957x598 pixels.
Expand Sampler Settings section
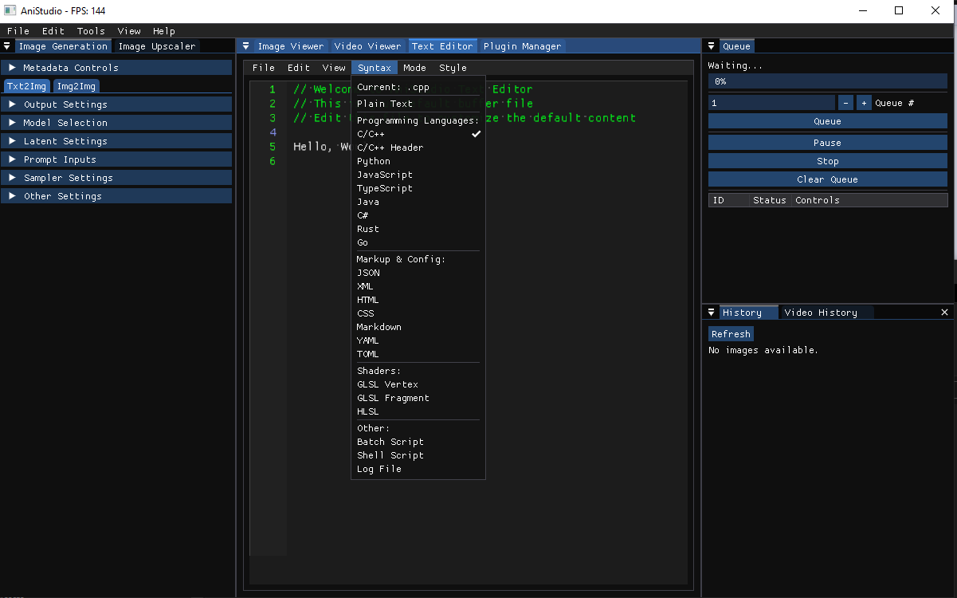click(x=116, y=178)
